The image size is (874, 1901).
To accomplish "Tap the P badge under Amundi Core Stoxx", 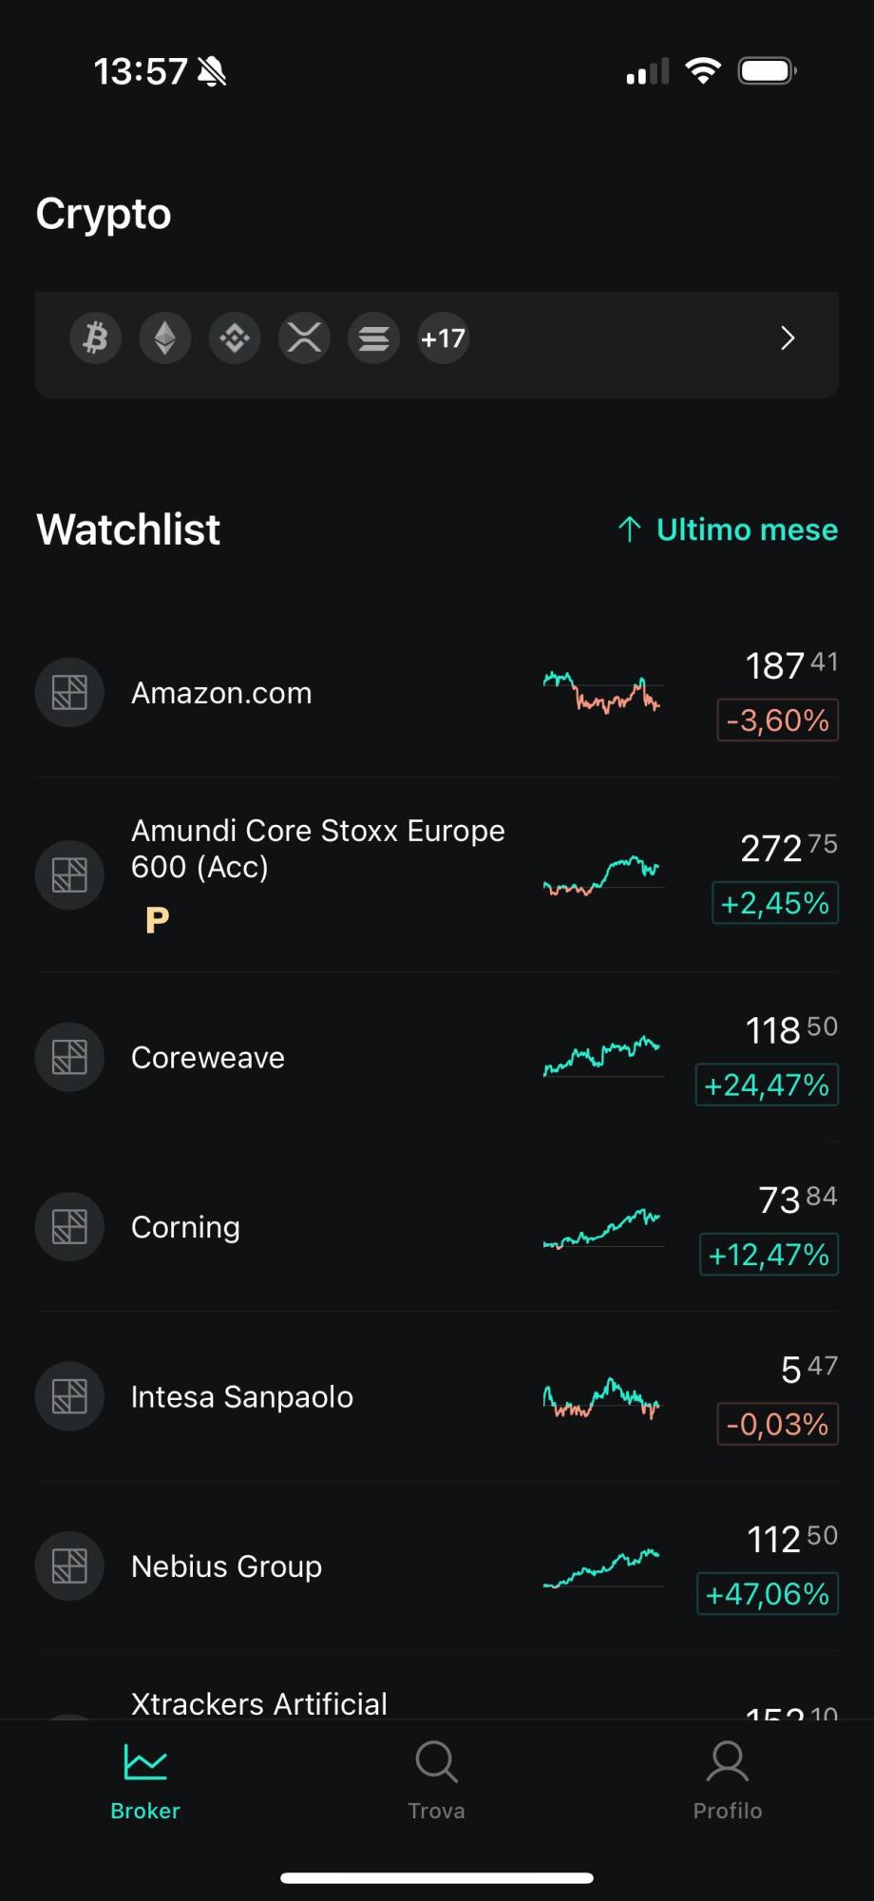I will [x=158, y=920].
